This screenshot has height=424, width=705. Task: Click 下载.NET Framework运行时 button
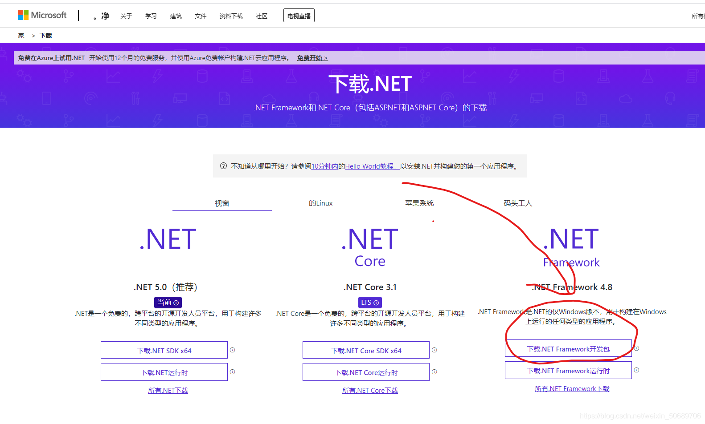point(568,370)
